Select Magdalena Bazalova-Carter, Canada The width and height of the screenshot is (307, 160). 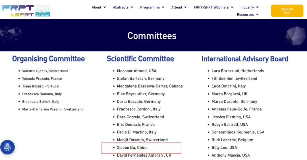(x=150, y=86)
